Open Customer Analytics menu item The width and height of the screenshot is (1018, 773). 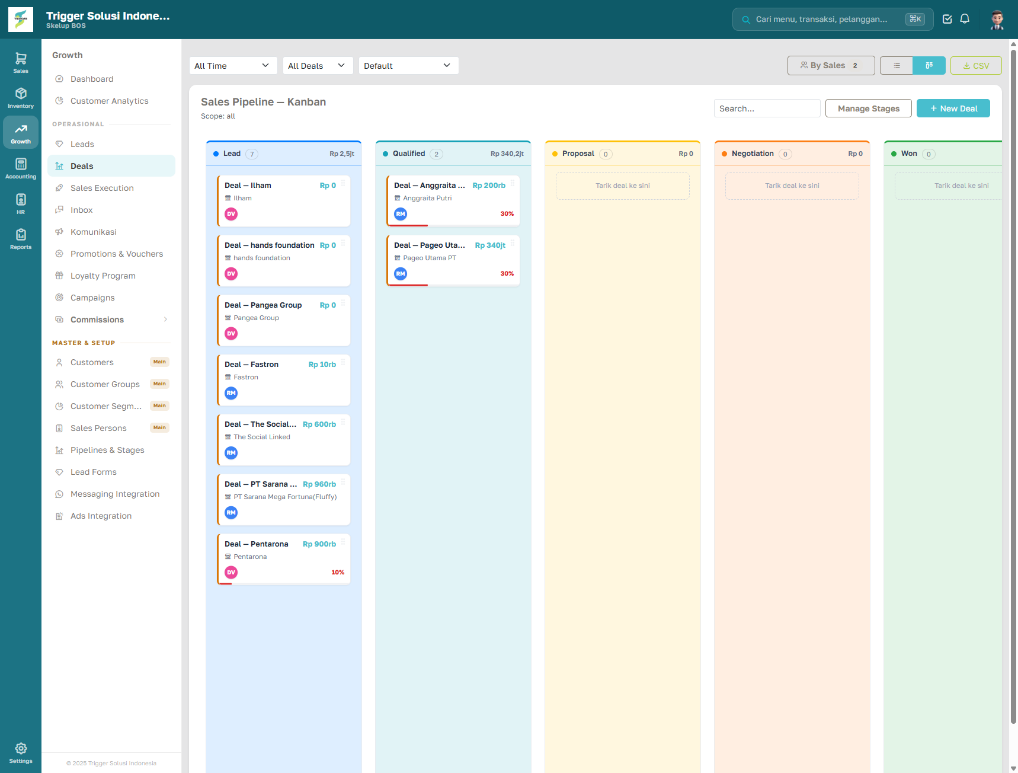(111, 101)
